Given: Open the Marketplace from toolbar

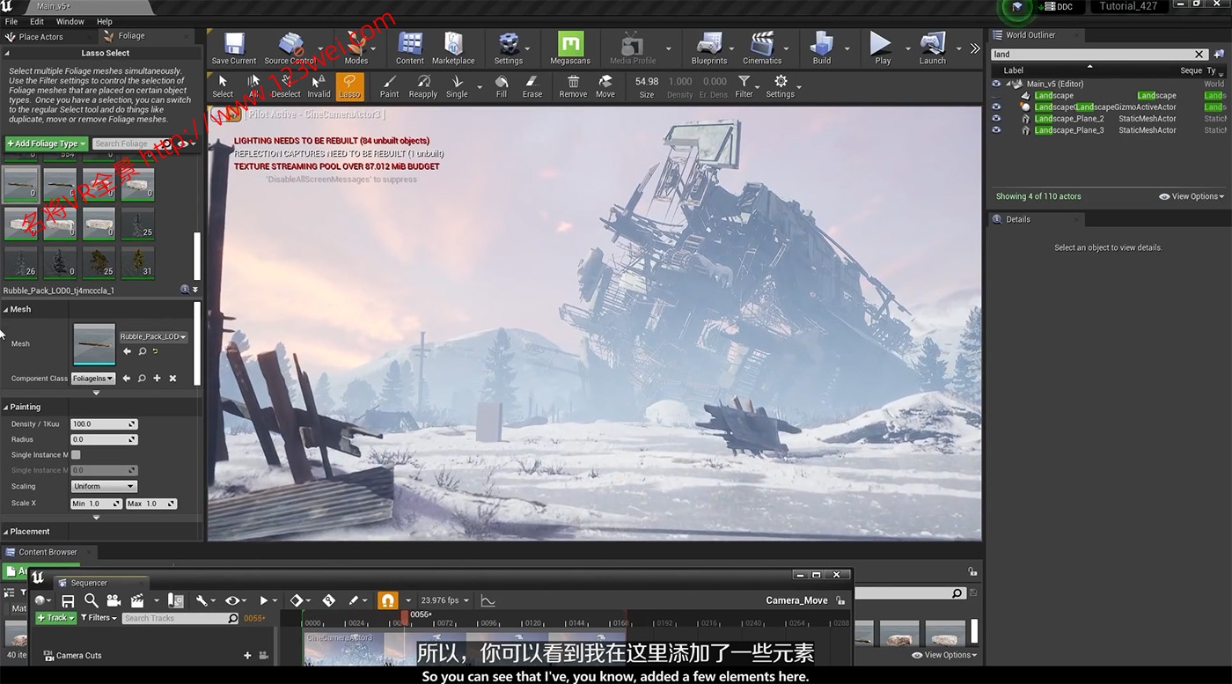Looking at the screenshot, I should click(453, 48).
